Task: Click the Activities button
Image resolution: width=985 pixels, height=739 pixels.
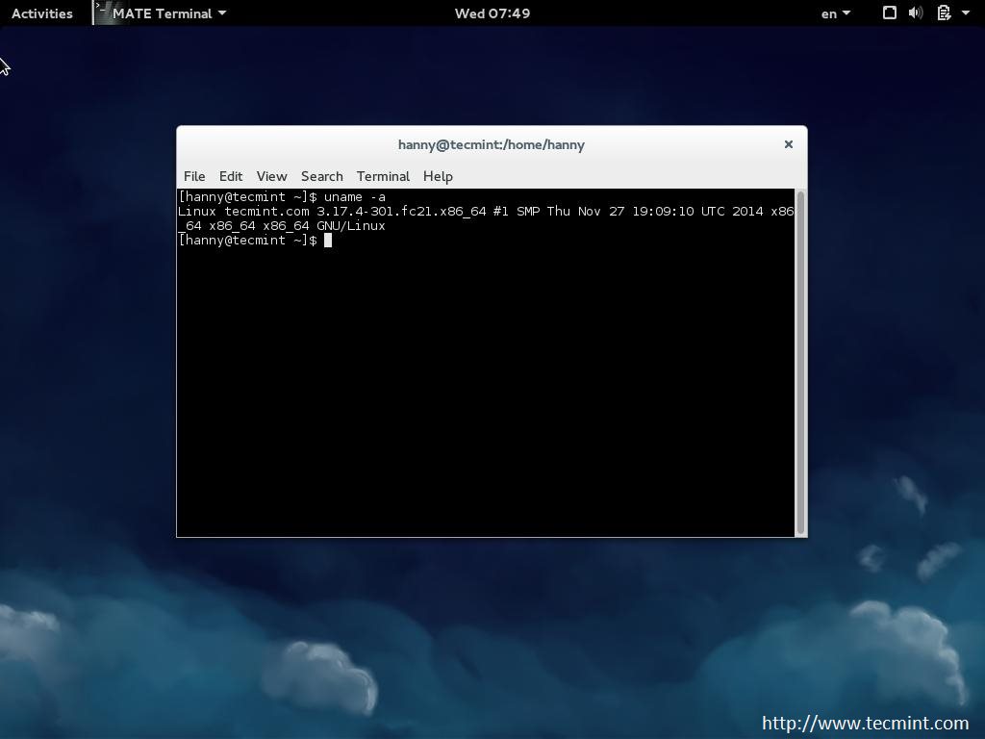Action: point(42,13)
